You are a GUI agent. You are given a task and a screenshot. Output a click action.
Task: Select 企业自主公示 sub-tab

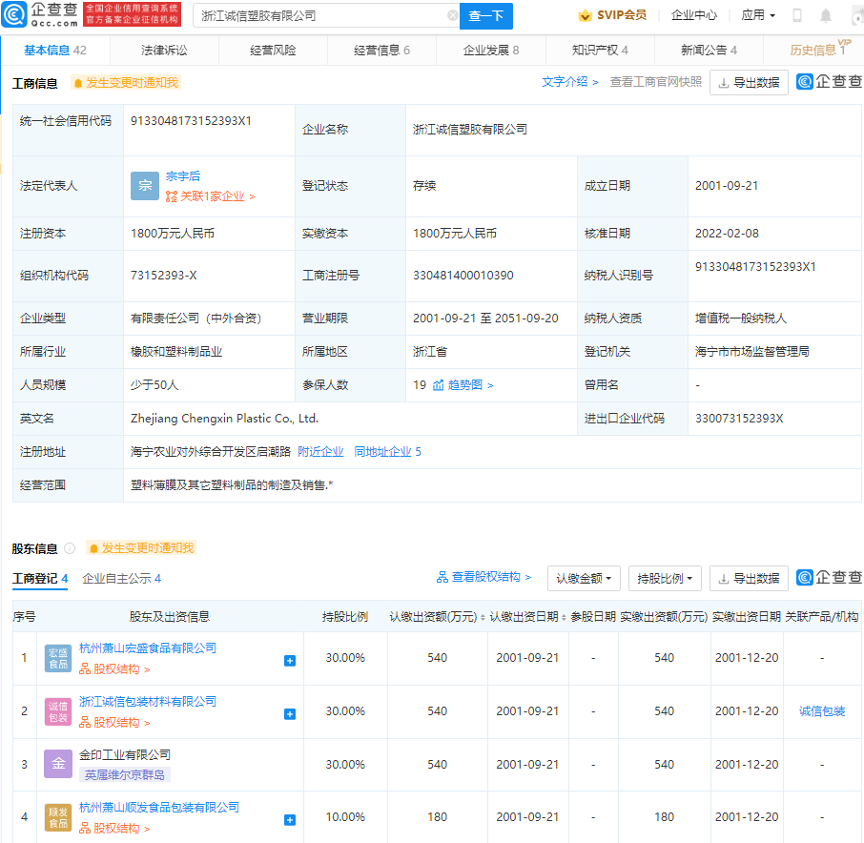click(x=121, y=579)
